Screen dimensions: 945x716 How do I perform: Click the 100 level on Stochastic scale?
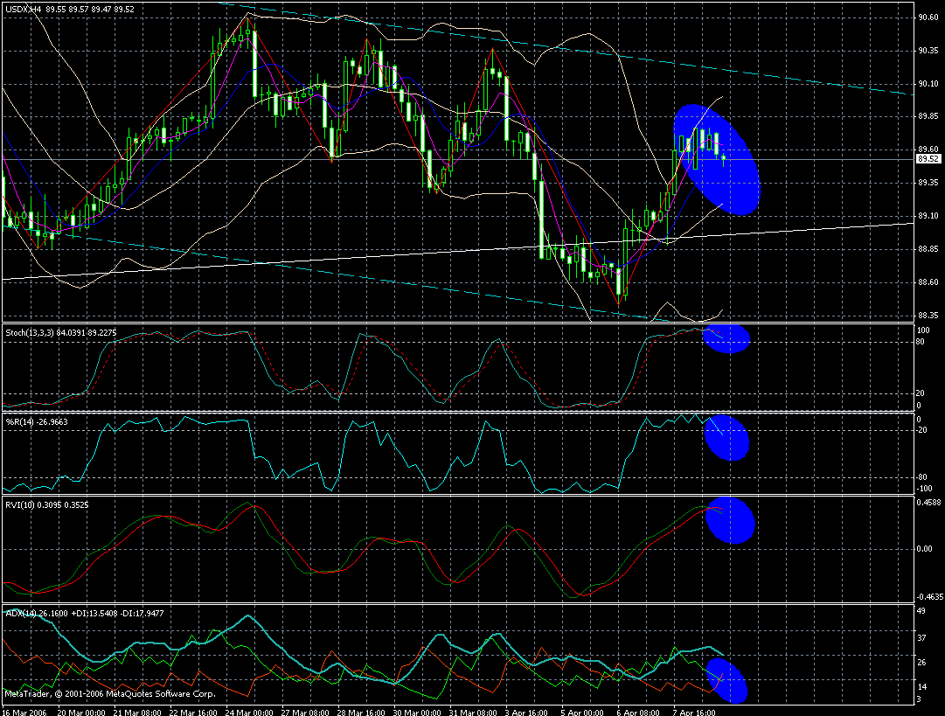pyautogui.click(x=923, y=330)
